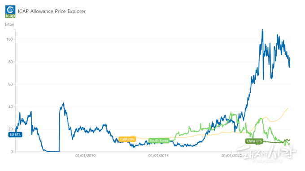Select the South Korea series label
Image resolution: width=305 pixels, height=171 pixels.
click(x=159, y=141)
